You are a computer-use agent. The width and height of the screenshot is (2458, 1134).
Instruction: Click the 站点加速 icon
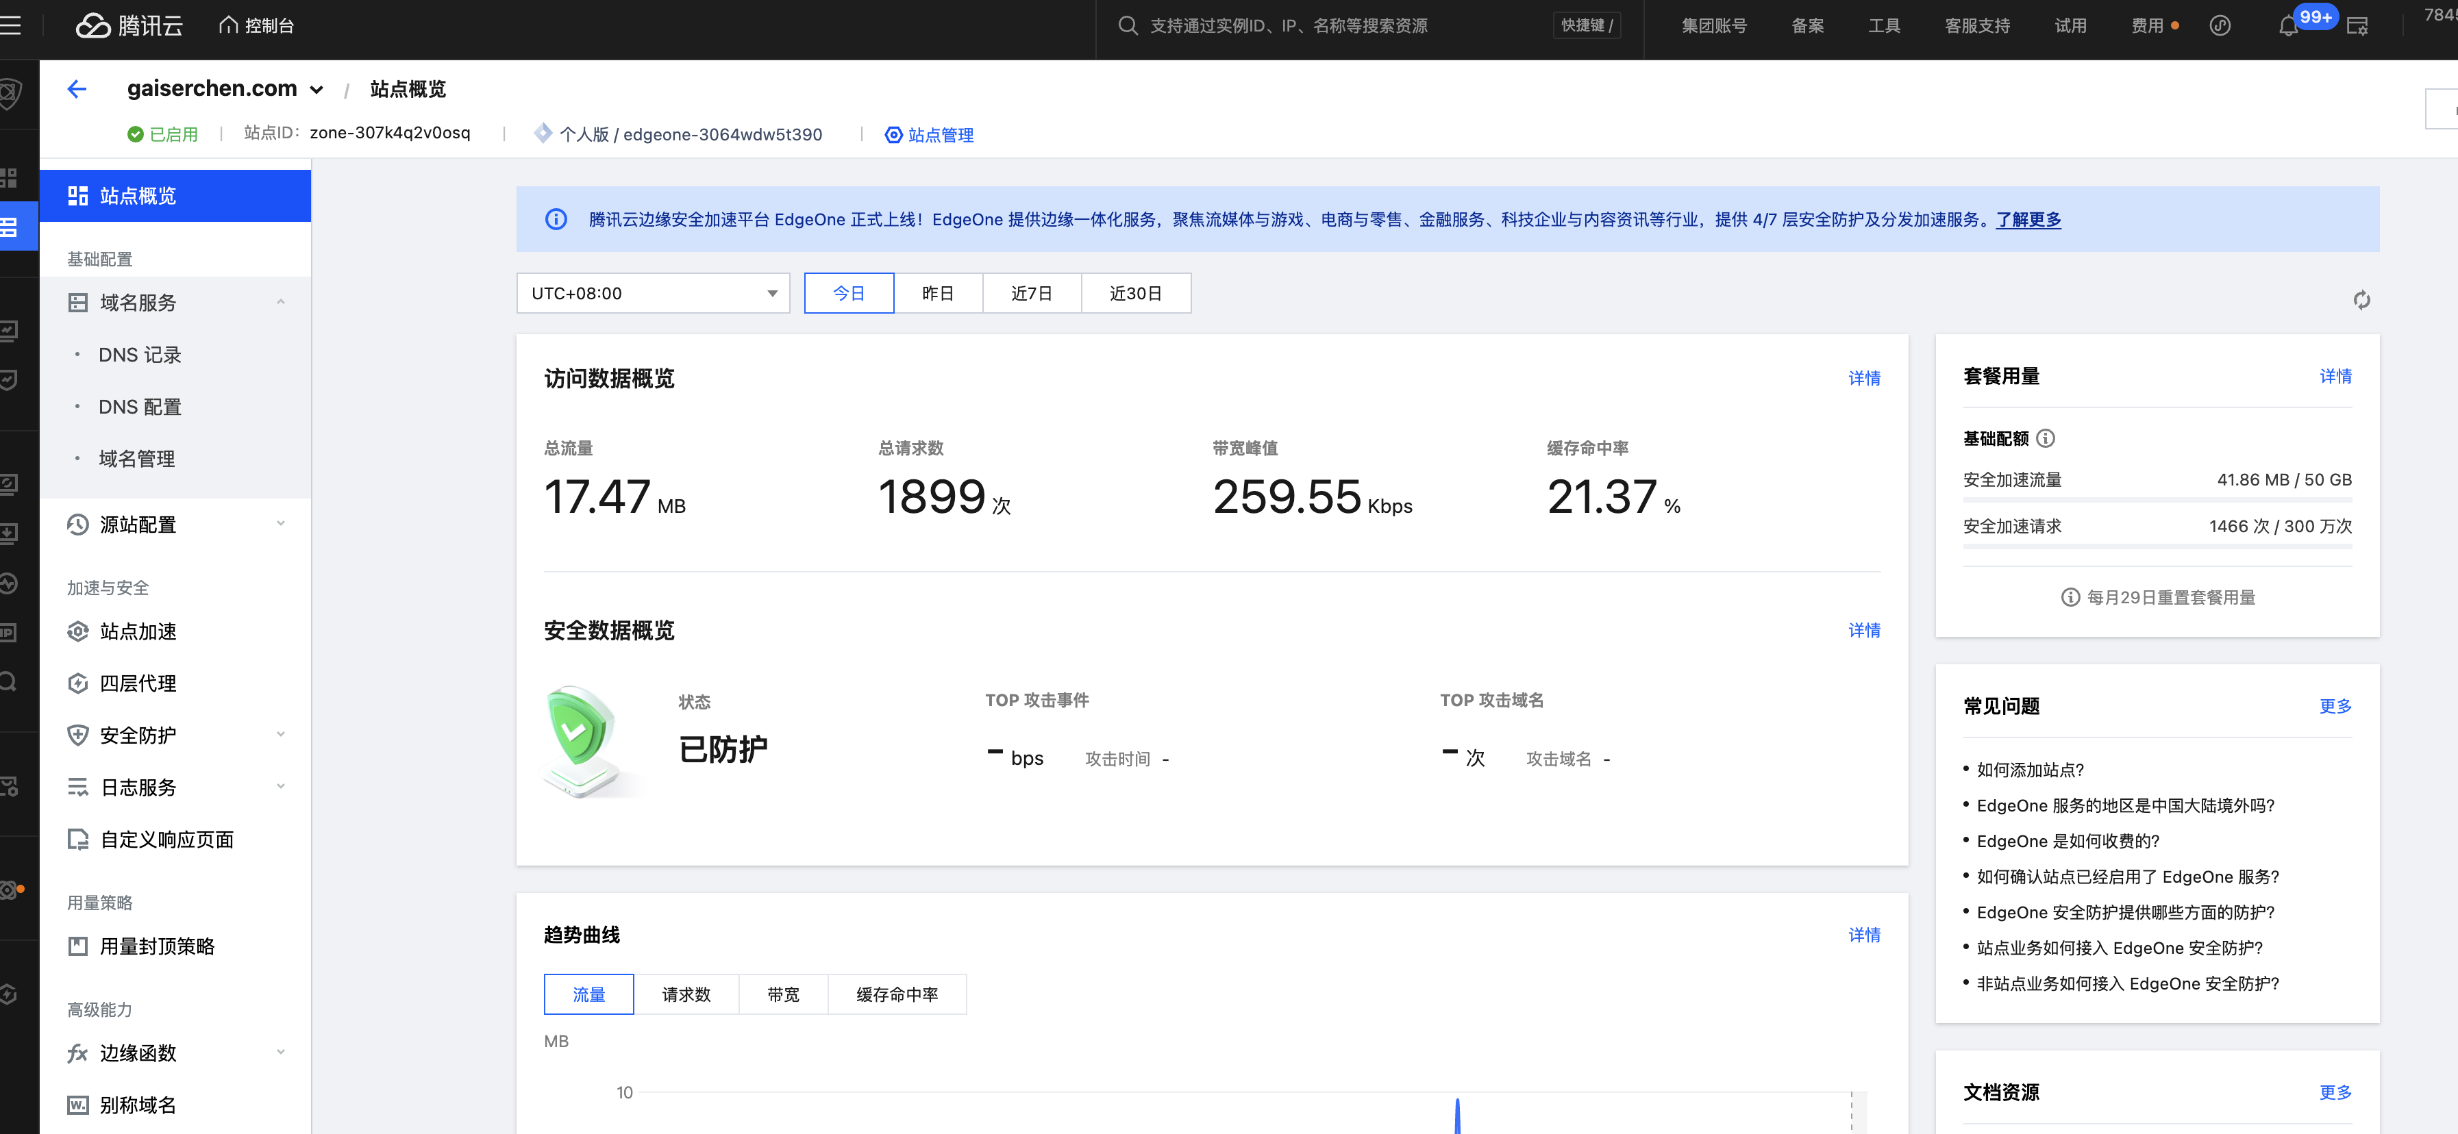(78, 631)
